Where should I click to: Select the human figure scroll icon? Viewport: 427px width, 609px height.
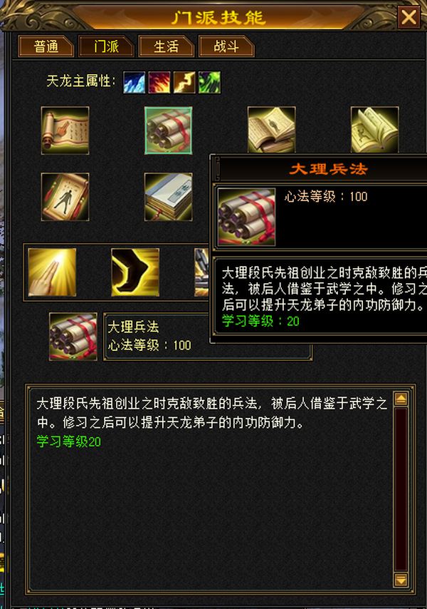[x=65, y=197]
